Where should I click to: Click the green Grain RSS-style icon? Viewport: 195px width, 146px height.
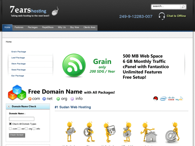[74, 65]
